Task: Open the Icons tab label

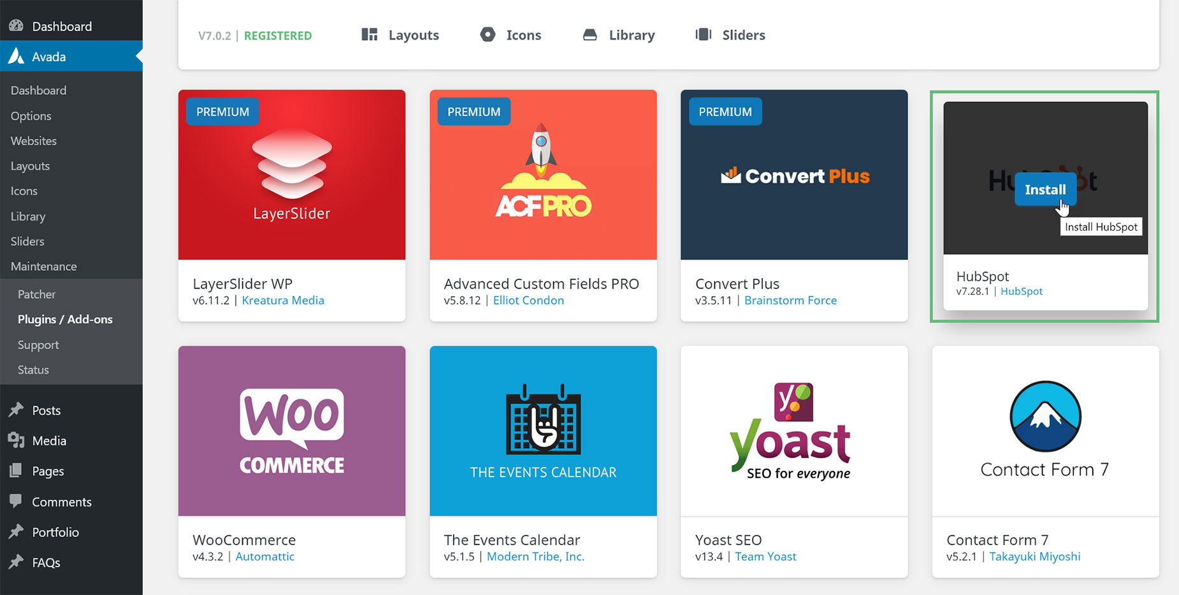Action: [524, 35]
